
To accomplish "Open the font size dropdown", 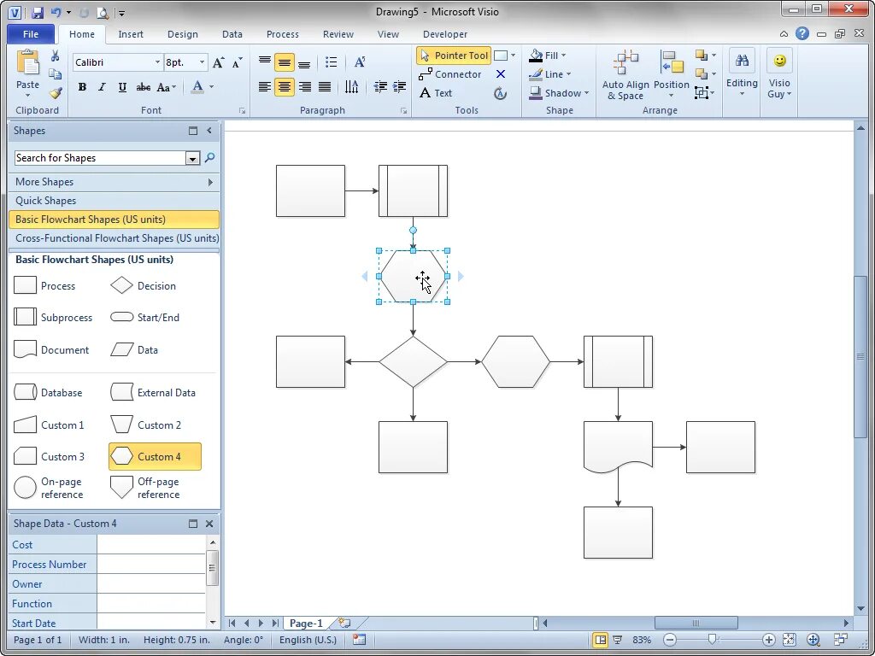I will (x=202, y=62).
